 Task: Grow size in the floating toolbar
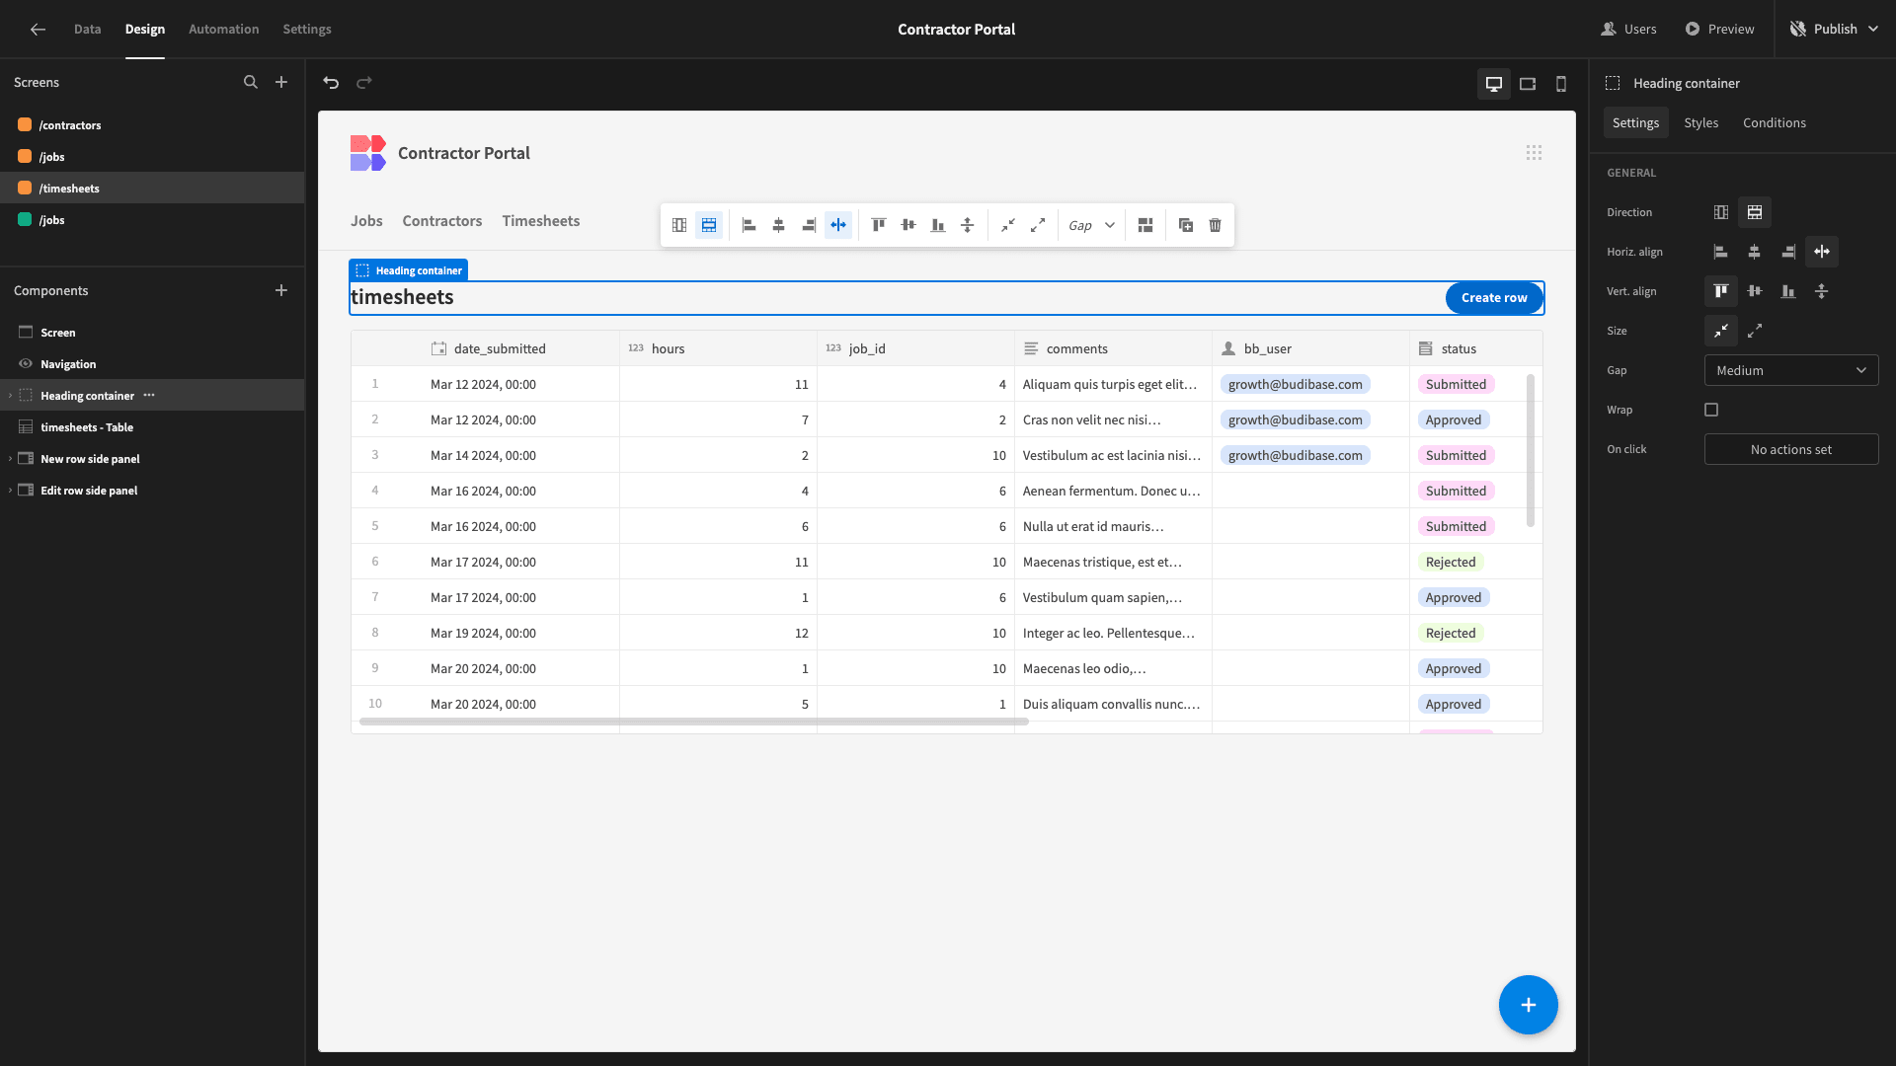click(x=1038, y=226)
